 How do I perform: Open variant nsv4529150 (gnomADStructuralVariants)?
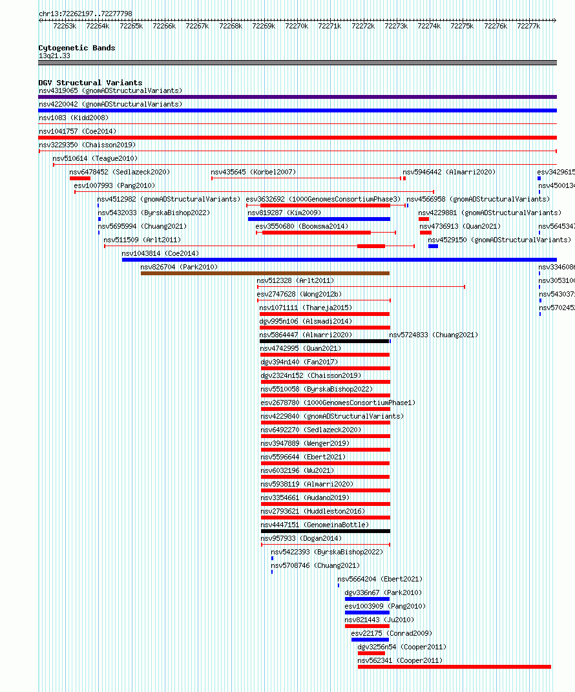coord(499,240)
